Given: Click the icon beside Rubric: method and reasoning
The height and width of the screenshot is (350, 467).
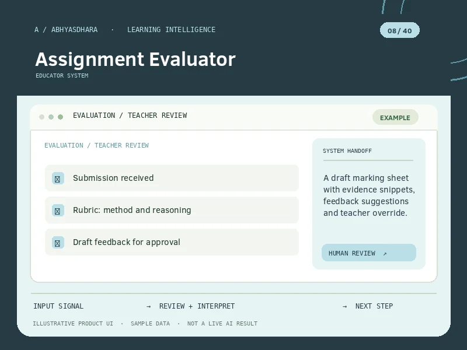Looking at the screenshot, I should coord(58,211).
